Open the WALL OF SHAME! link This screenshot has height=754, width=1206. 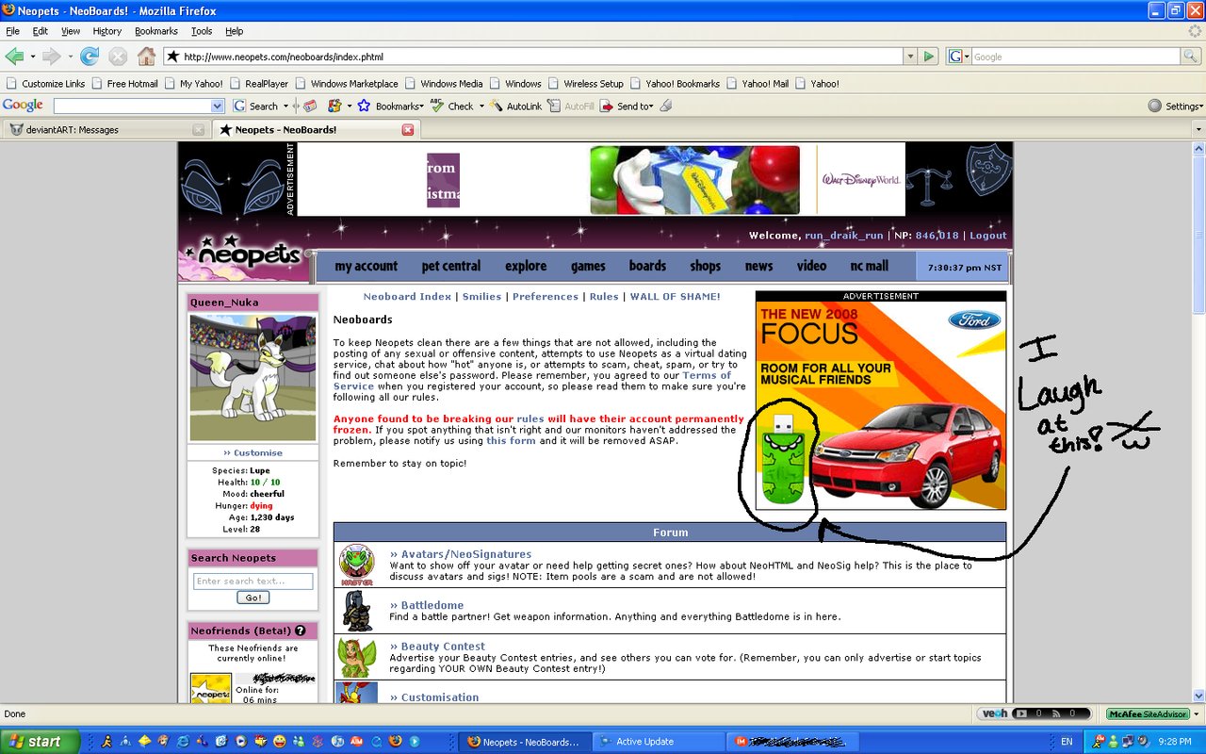point(676,296)
